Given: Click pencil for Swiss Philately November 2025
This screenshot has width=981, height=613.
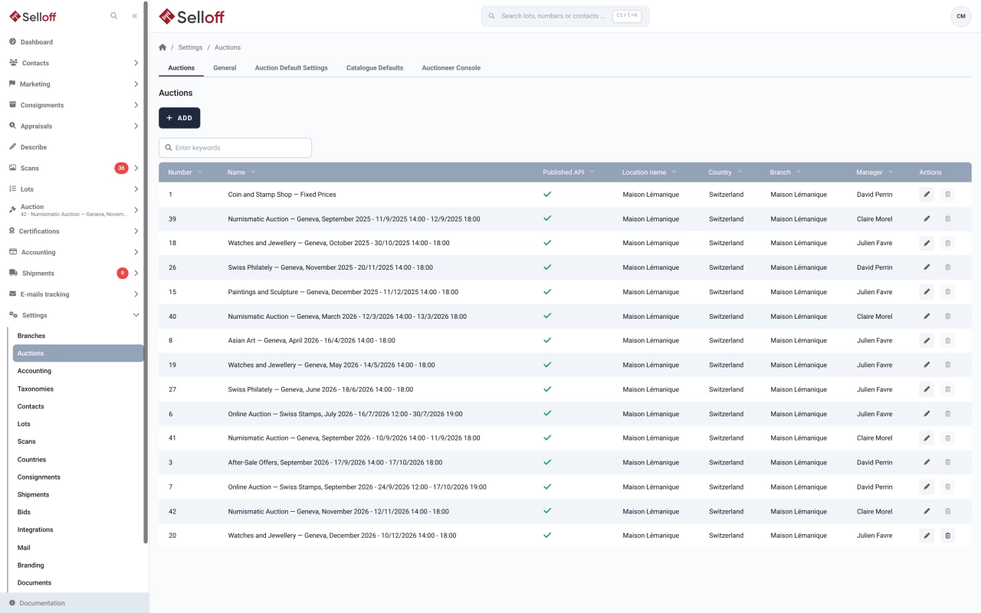Looking at the screenshot, I should pyautogui.click(x=927, y=267).
